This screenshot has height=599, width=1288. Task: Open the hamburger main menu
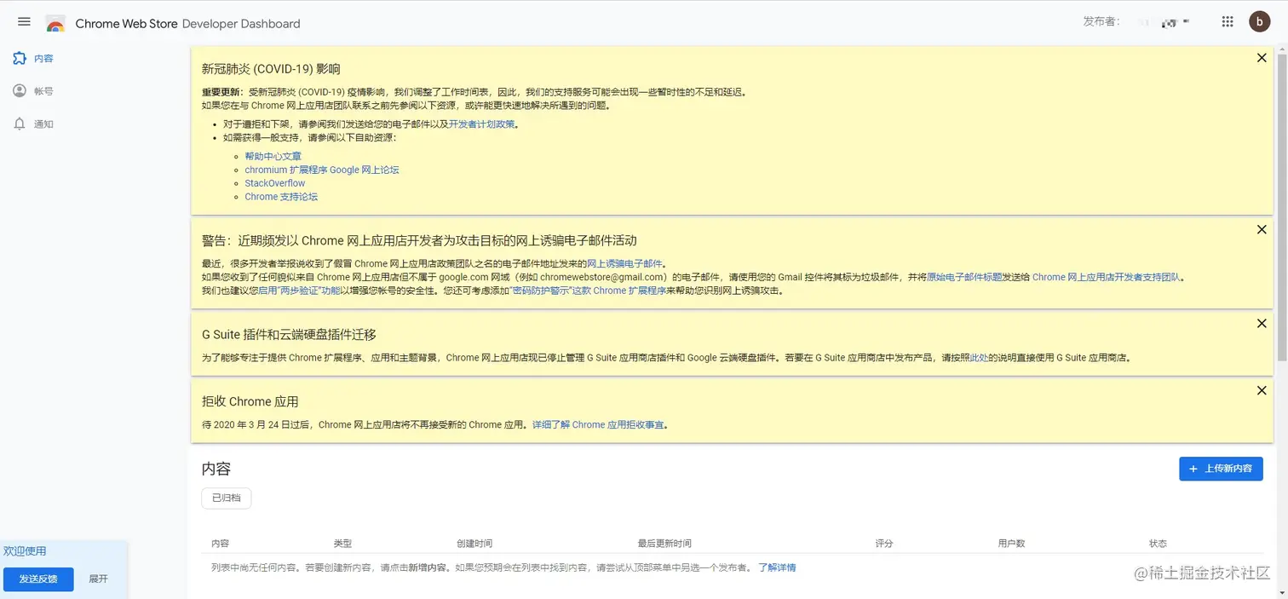pyautogui.click(x=24, y=22)
